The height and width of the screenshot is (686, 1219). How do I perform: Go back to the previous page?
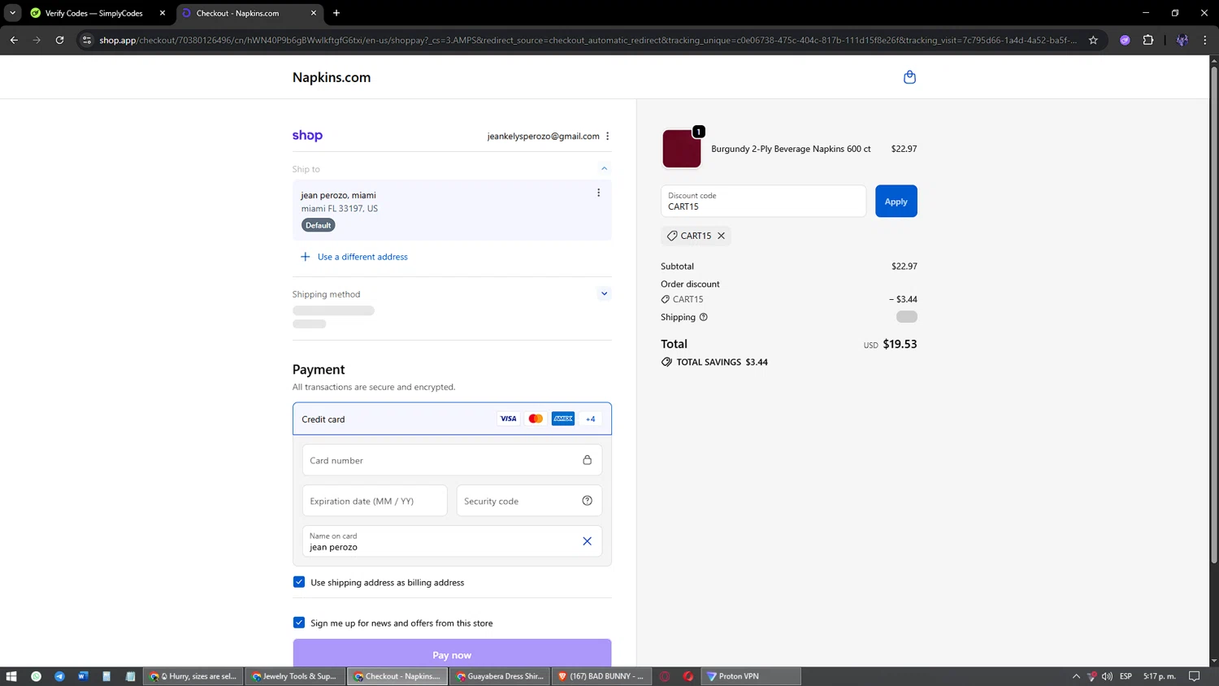[14, 40]
